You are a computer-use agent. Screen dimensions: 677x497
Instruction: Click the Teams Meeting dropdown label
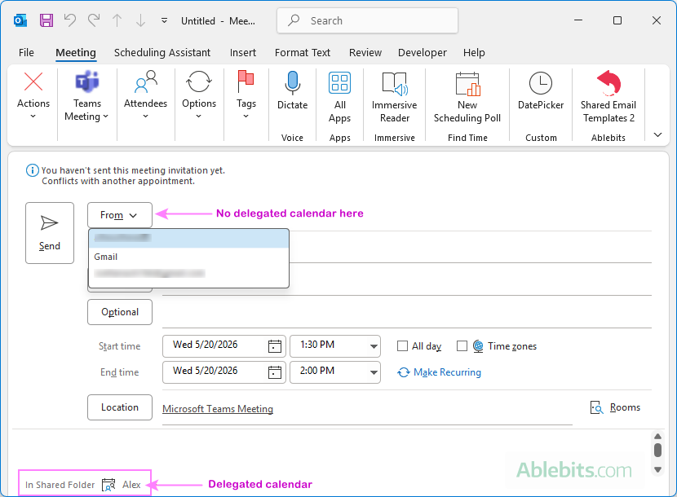tap(86, 110)
